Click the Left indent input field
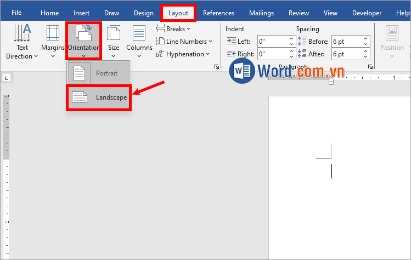Screen dimensions: 411x260 [272, 41]
